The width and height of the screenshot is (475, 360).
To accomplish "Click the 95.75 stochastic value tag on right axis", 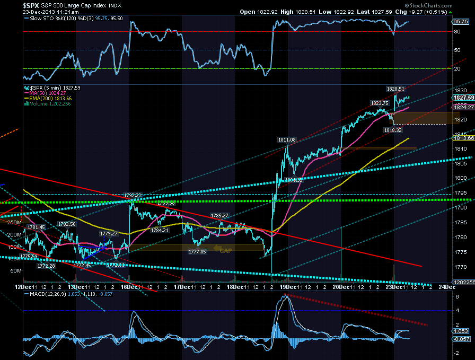I will point(461,22).
